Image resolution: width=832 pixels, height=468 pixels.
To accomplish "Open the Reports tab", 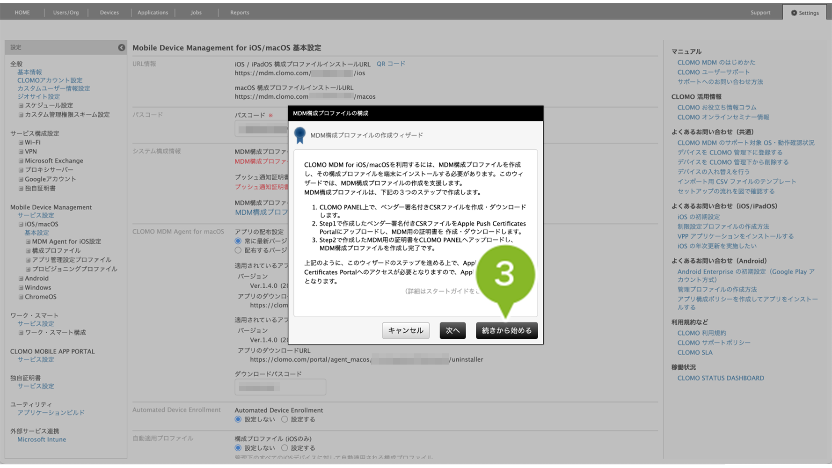I will (x=240, y=13).
